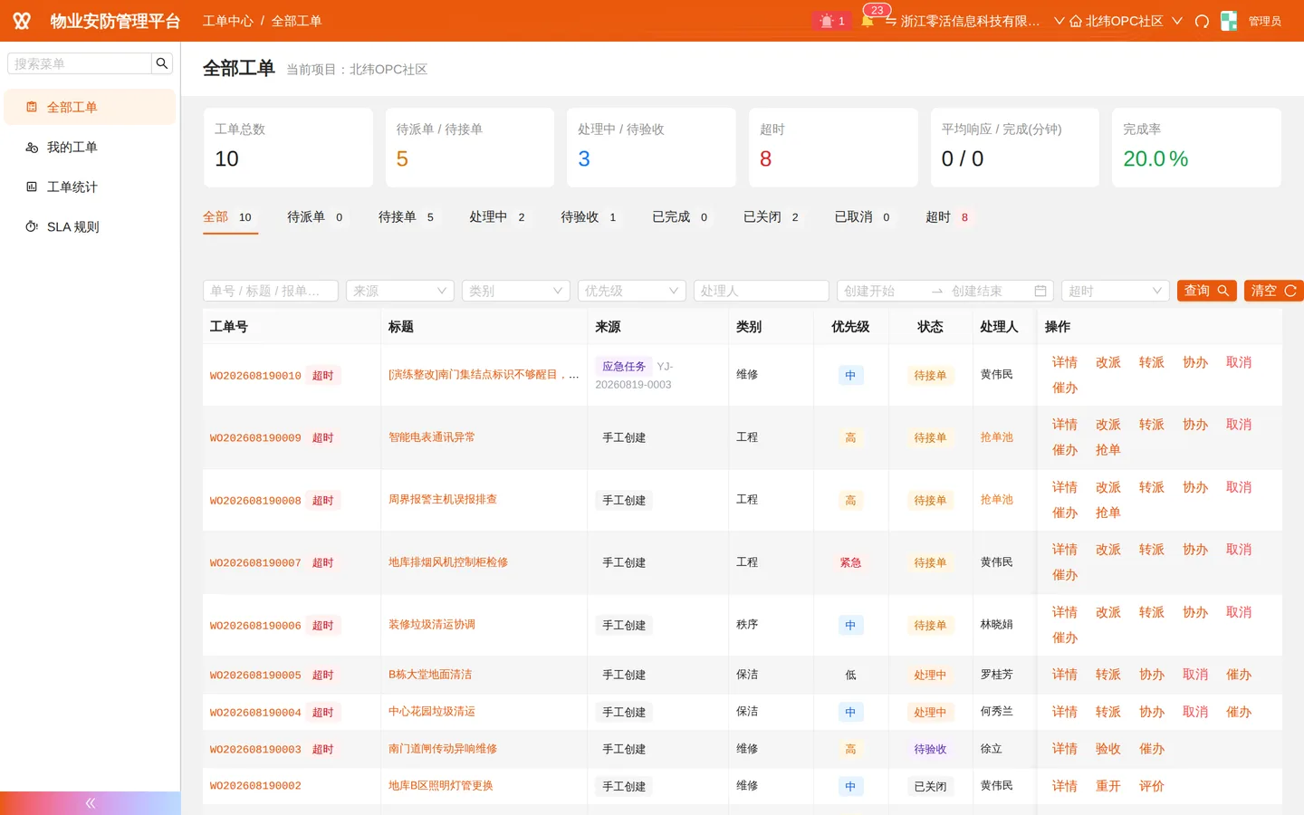1304x815 pixels.
Task: Switch to the 已关闭 tab
Action: tap(771, 217)
